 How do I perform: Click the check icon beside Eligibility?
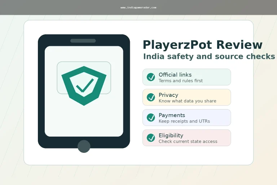tap(151, 138)
